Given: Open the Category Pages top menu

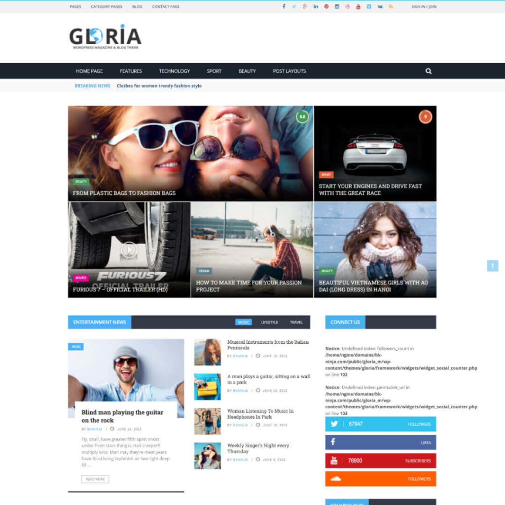Looking at the screenshot, I should point(107,6).
